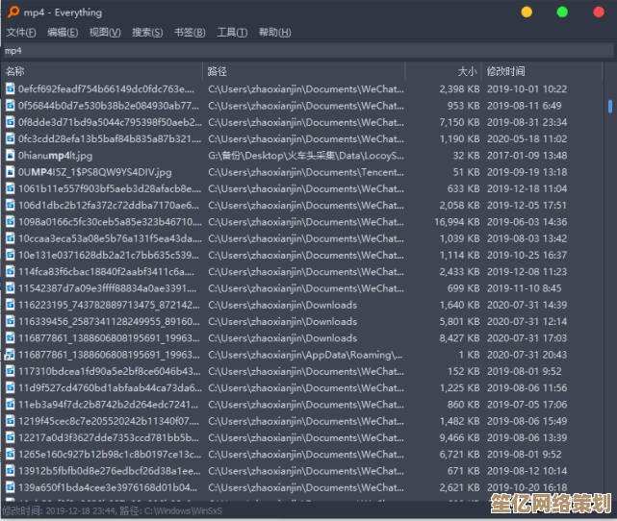Click date 2020-07-31 20:43

tap(527, 355)
